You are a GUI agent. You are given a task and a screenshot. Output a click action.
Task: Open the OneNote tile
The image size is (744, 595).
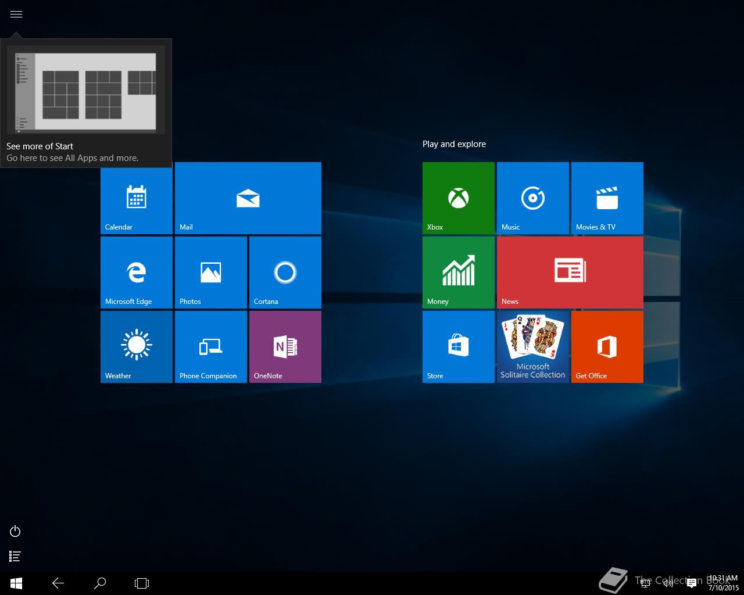285,347
